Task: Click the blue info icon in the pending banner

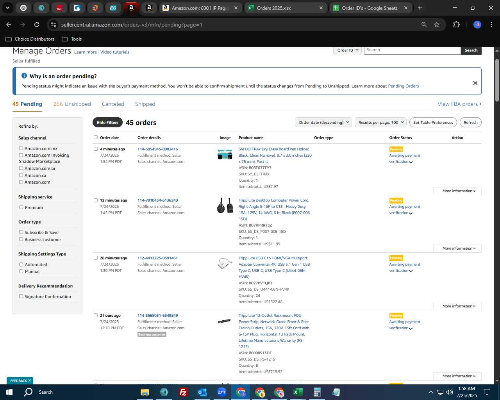Action: (24, 76)
